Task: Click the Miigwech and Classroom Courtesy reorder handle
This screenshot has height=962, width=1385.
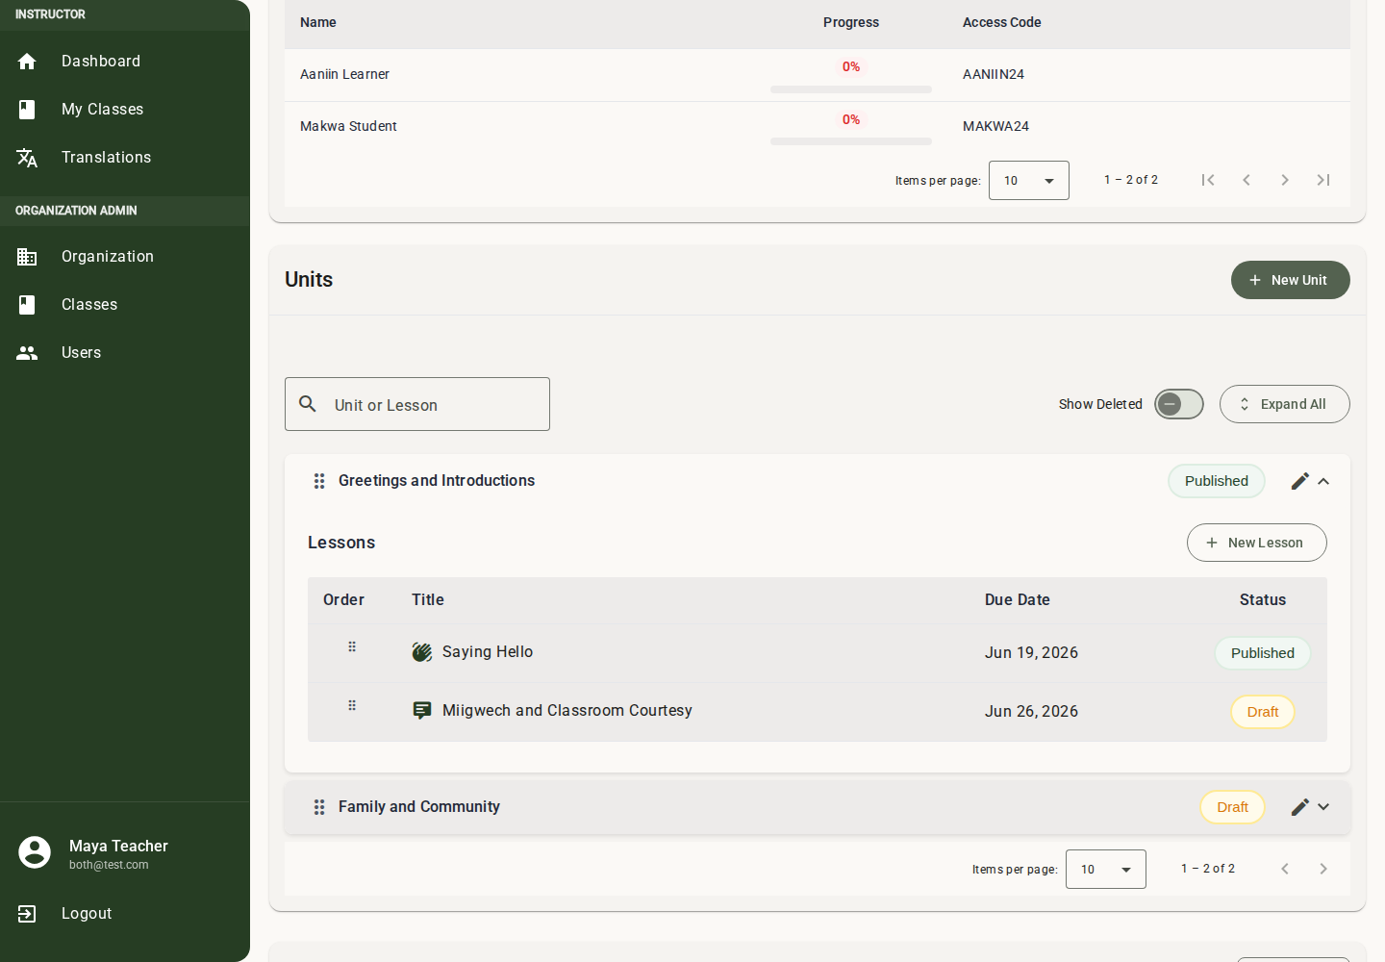Action: [352, 706]
